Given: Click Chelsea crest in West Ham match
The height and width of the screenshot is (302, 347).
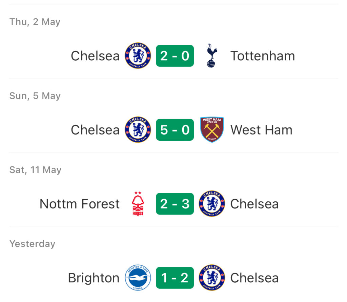Looking at the screenshot, I should click(x=138, y=129).
